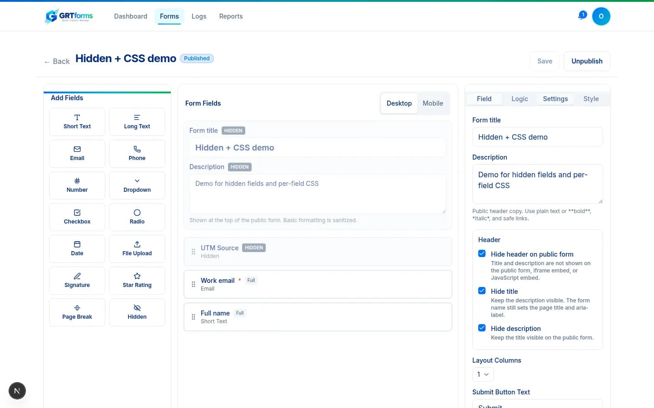654x408 pixels.
Task: Add a Signature field icon
Action: point(77,276)
